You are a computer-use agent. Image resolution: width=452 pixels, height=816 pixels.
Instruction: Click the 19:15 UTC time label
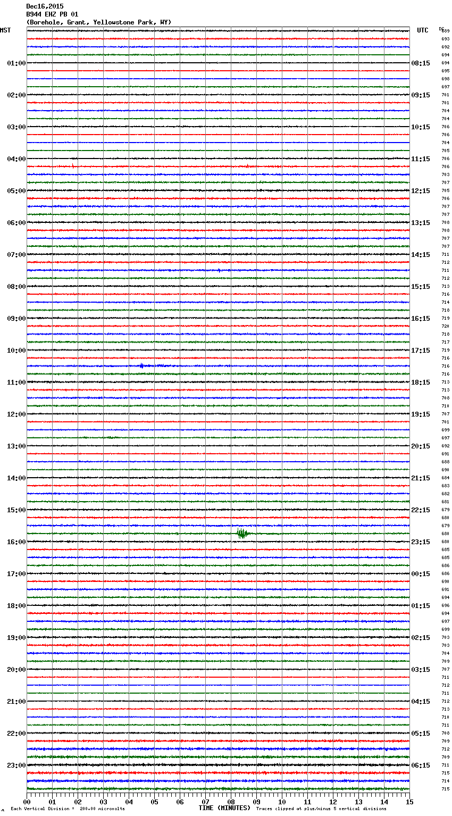421,414
